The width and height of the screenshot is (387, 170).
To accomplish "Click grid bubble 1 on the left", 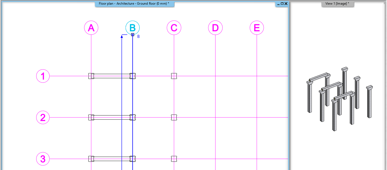I will (x=42, y=76).
